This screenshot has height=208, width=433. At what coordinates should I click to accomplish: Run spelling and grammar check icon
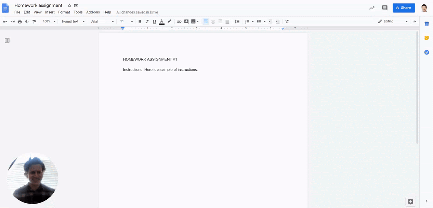click(27, 22)
